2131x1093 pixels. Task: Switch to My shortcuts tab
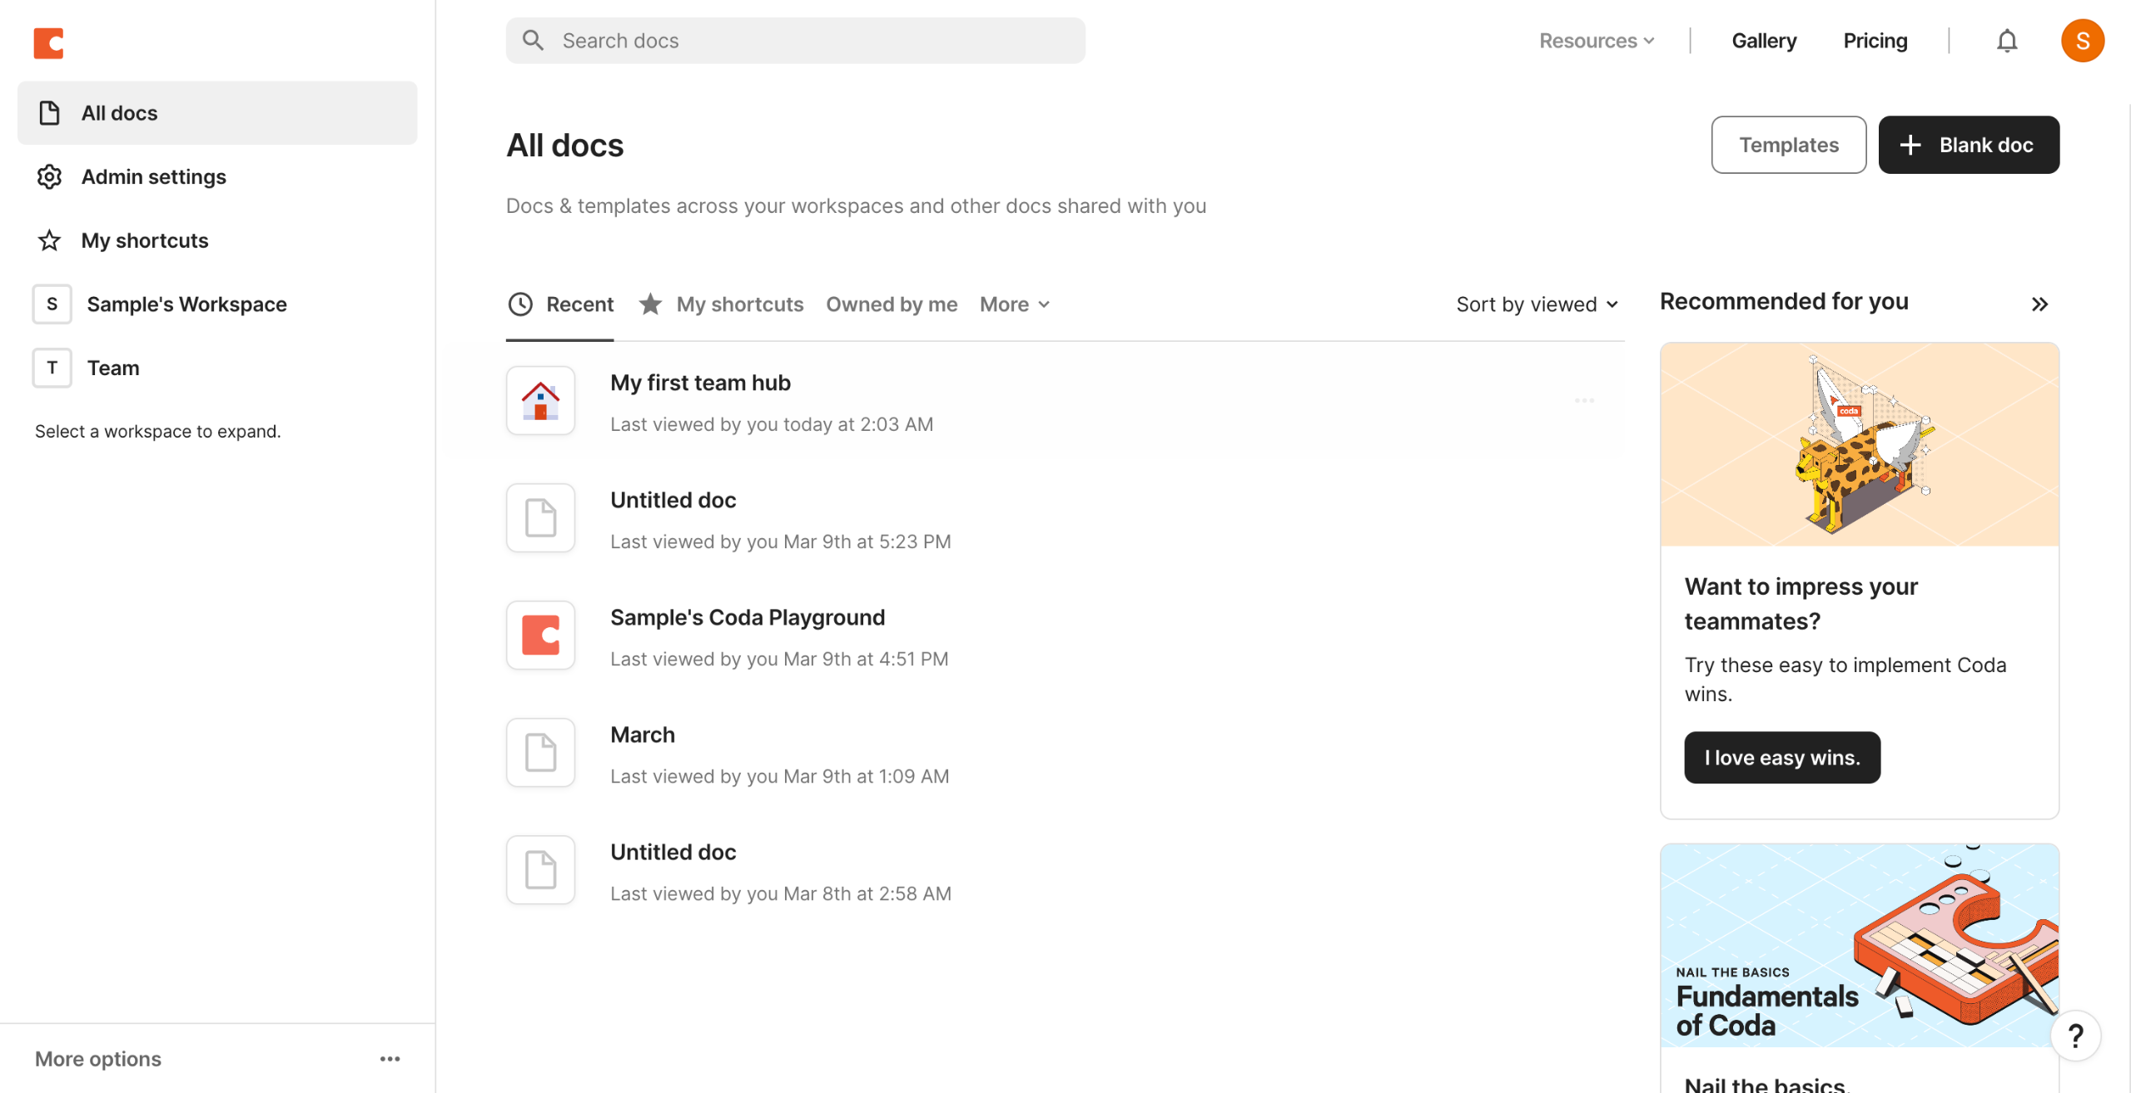[x=739, y=304]
